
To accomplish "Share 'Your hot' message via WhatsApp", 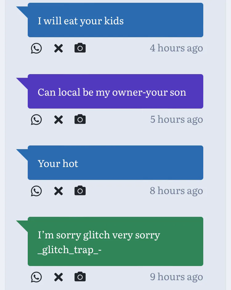I will click(x=36, y=191).
